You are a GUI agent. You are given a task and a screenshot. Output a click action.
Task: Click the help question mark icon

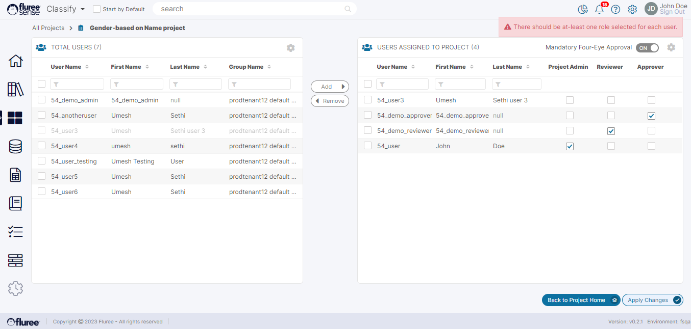click(x=615, y=9)
